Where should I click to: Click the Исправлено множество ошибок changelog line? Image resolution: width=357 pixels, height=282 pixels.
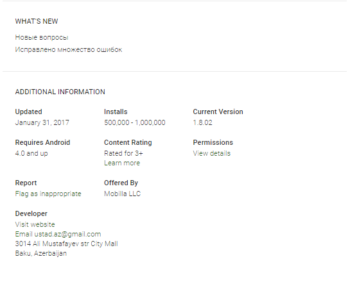tap(69, 49)
